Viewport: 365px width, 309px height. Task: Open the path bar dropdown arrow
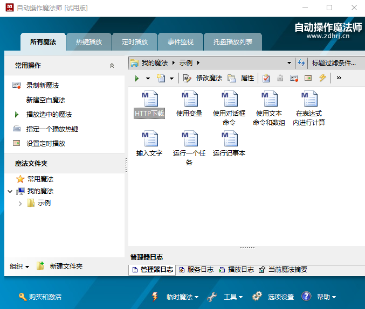tap(290, 63)
